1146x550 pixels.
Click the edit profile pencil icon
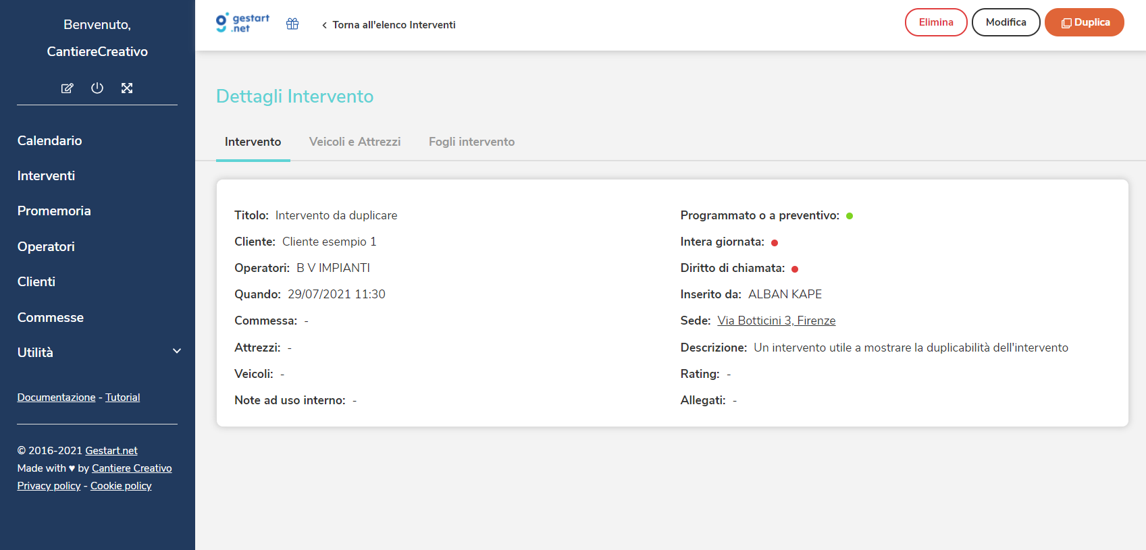coord(68,88)
